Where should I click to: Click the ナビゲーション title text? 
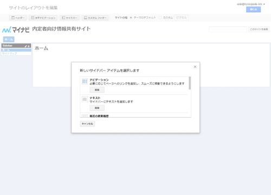click(x=99, y=80)
